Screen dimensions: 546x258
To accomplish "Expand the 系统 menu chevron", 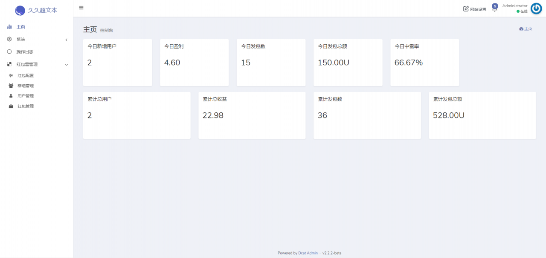I will coord(67,40).
